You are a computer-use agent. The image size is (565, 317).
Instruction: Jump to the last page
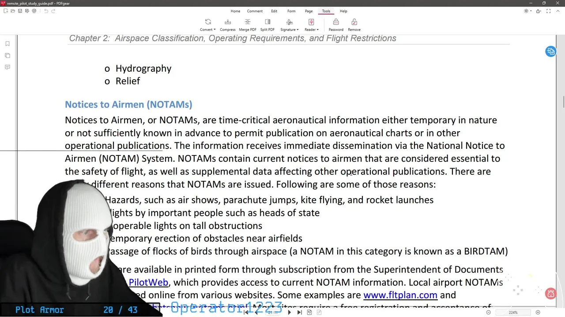[x=299, y=312]
